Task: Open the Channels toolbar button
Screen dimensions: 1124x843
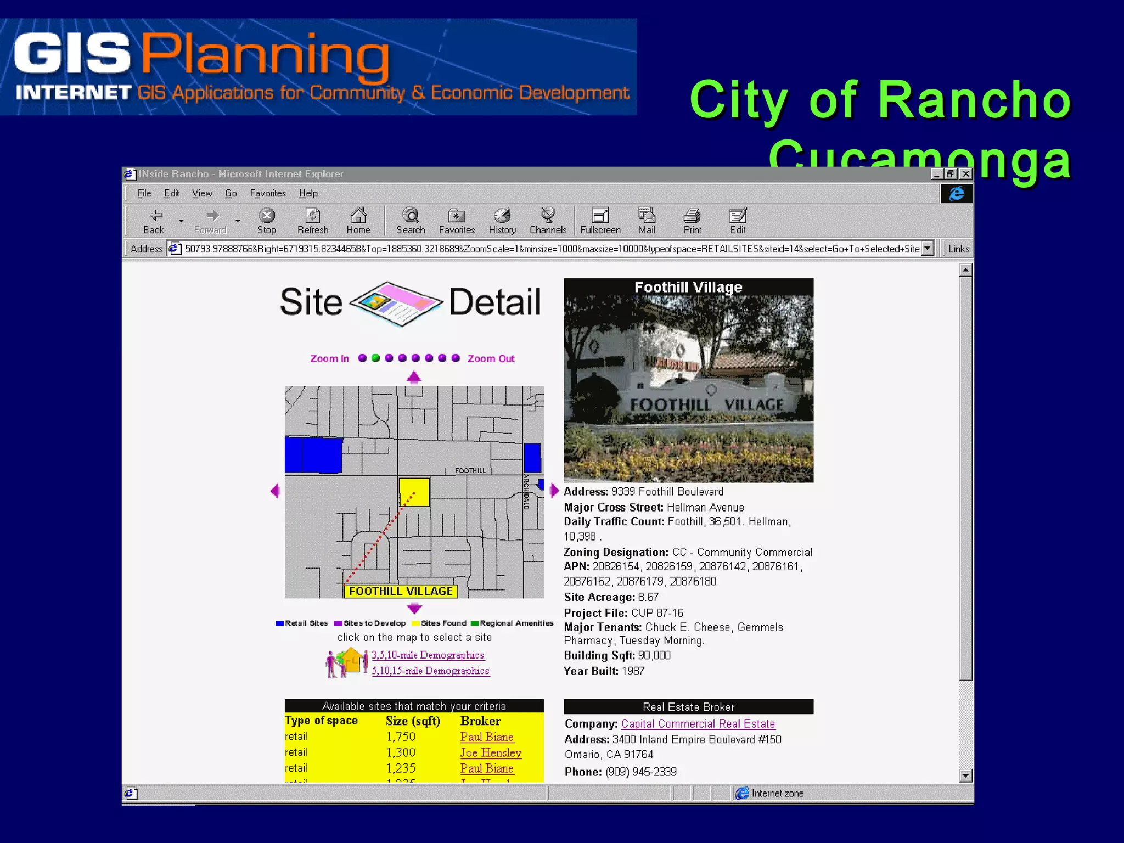Action: coord(548,221)
